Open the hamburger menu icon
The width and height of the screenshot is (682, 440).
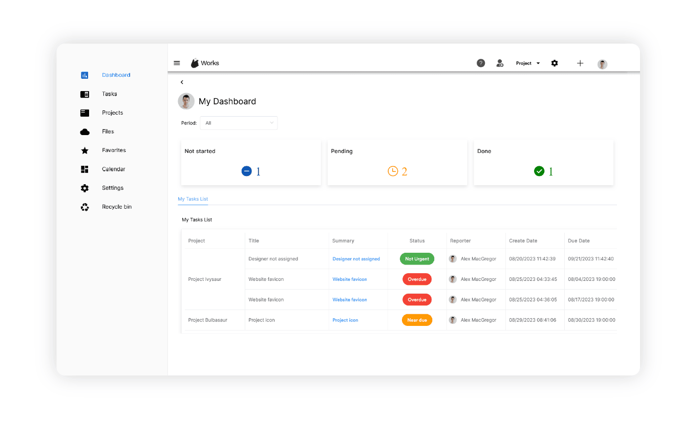[177, 63]
